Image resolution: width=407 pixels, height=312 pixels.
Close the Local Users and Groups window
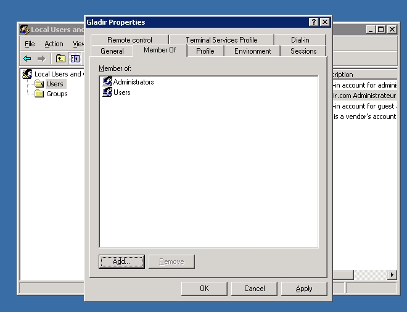392,30
